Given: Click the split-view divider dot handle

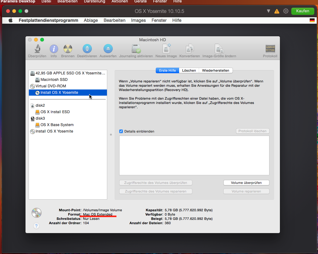Looking at the screenshot, I should pos(111,135).
